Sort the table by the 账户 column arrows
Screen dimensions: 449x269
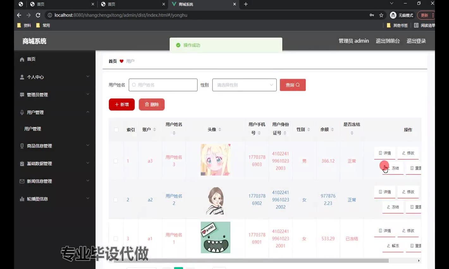click(x=155, y=129)
